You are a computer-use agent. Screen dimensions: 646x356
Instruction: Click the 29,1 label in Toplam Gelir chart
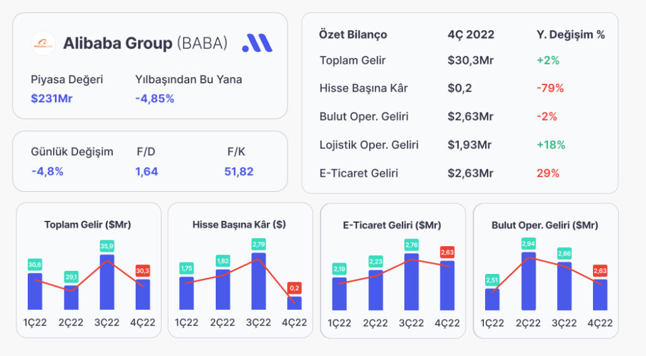point(71,277)
